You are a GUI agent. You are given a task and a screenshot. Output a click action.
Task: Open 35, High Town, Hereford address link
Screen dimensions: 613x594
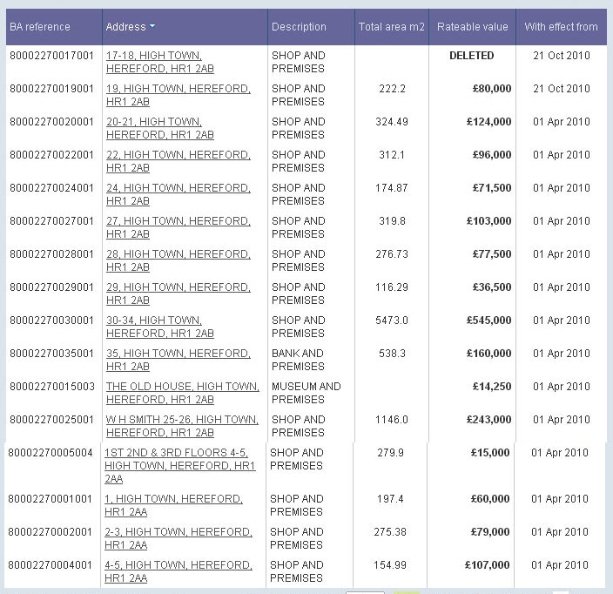(x=178, y=360)
